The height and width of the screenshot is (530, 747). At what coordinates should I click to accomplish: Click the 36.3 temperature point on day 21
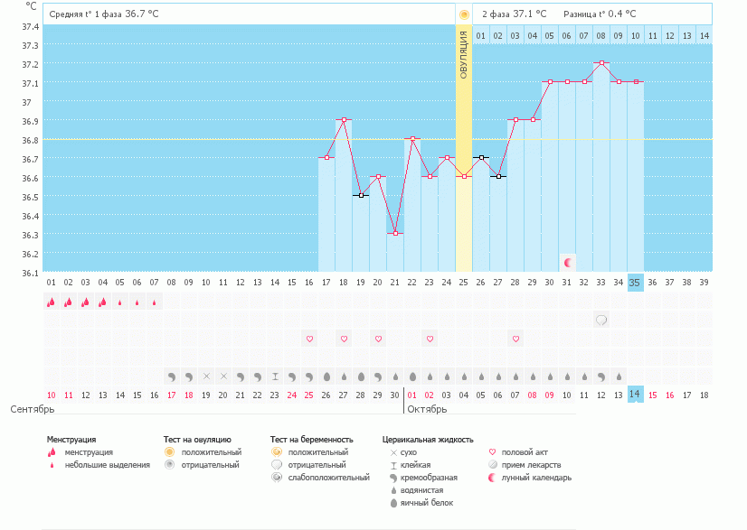tap(395, 234)
